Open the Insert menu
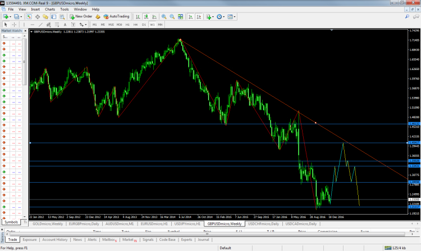The height and width of the screenshot is (251, 421). coord(35,9)
